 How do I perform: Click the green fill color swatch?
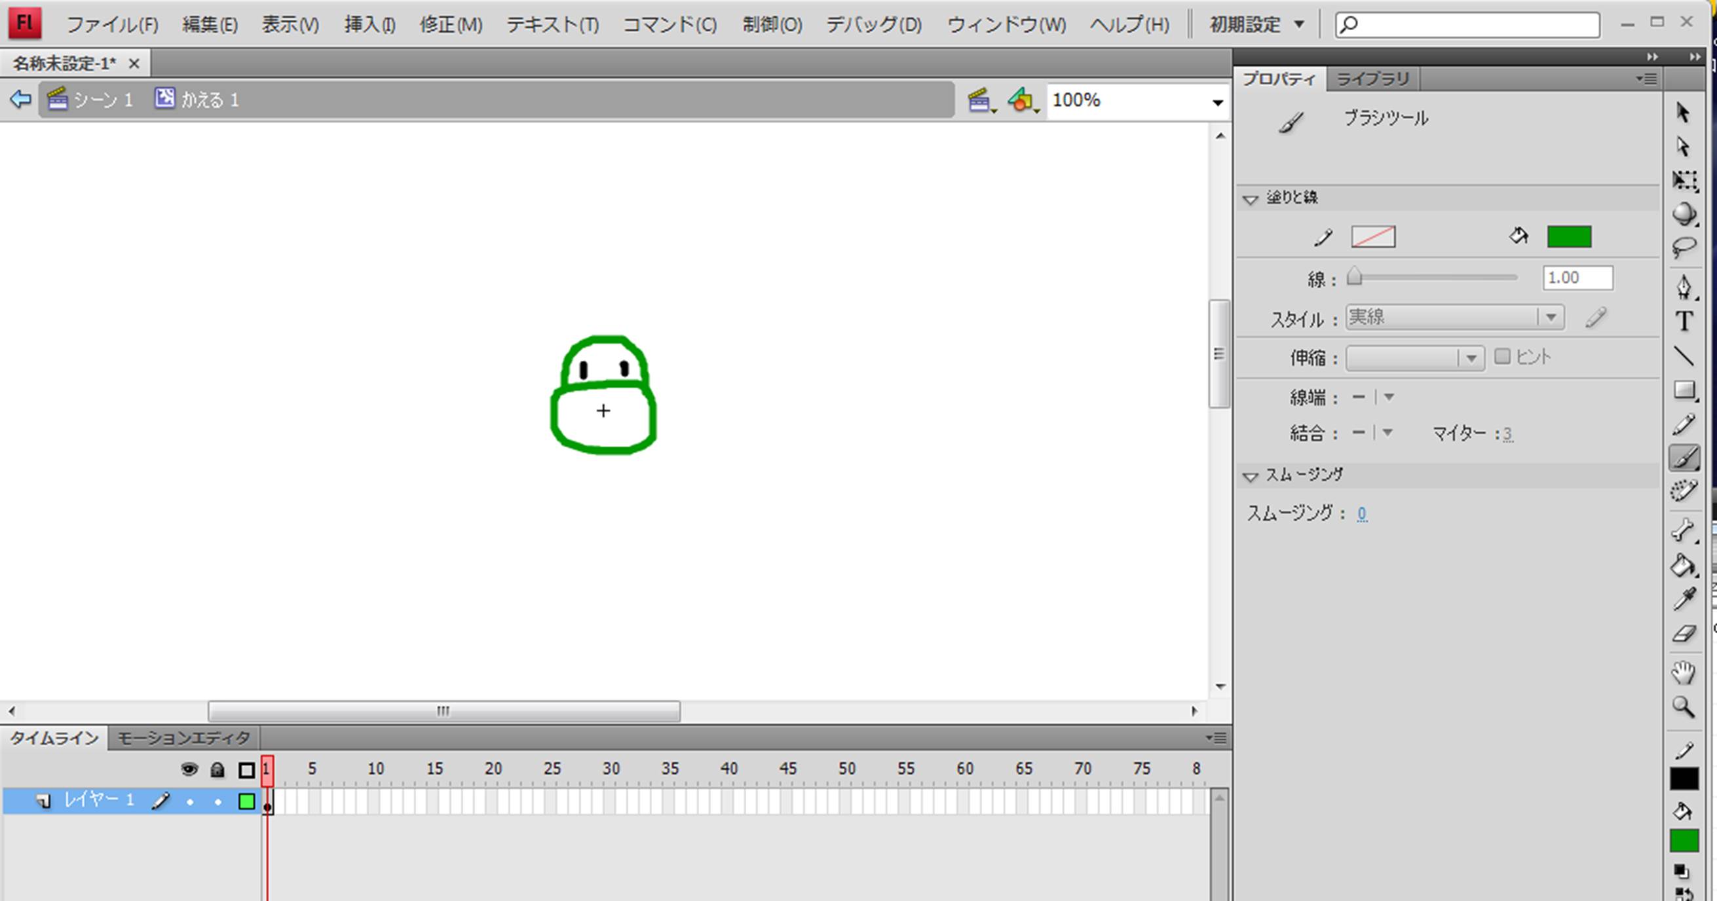click(1568, 236)
